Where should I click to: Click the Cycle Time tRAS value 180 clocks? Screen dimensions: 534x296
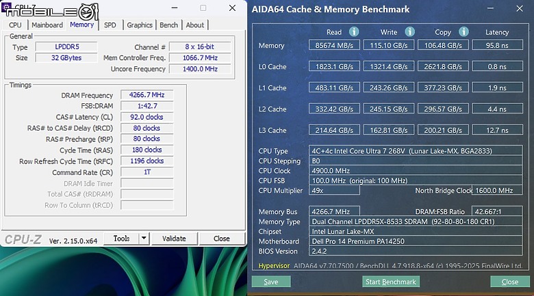[x=147, y=150]
